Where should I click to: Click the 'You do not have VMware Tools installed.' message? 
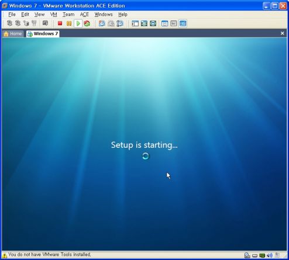pos(50,255)
